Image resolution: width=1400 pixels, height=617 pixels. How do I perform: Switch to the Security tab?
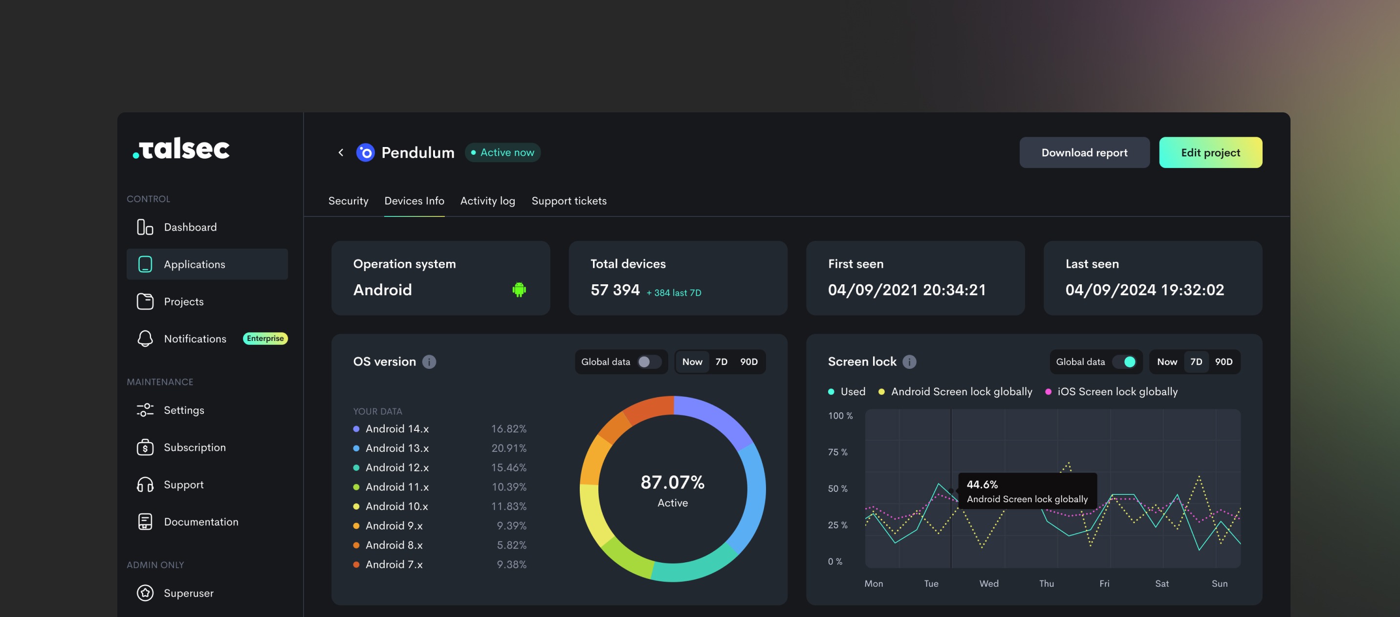348,201
